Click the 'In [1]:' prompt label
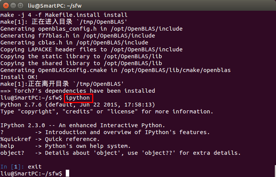The height and width of the screenshot is (177, 276). tap(12, 167)
